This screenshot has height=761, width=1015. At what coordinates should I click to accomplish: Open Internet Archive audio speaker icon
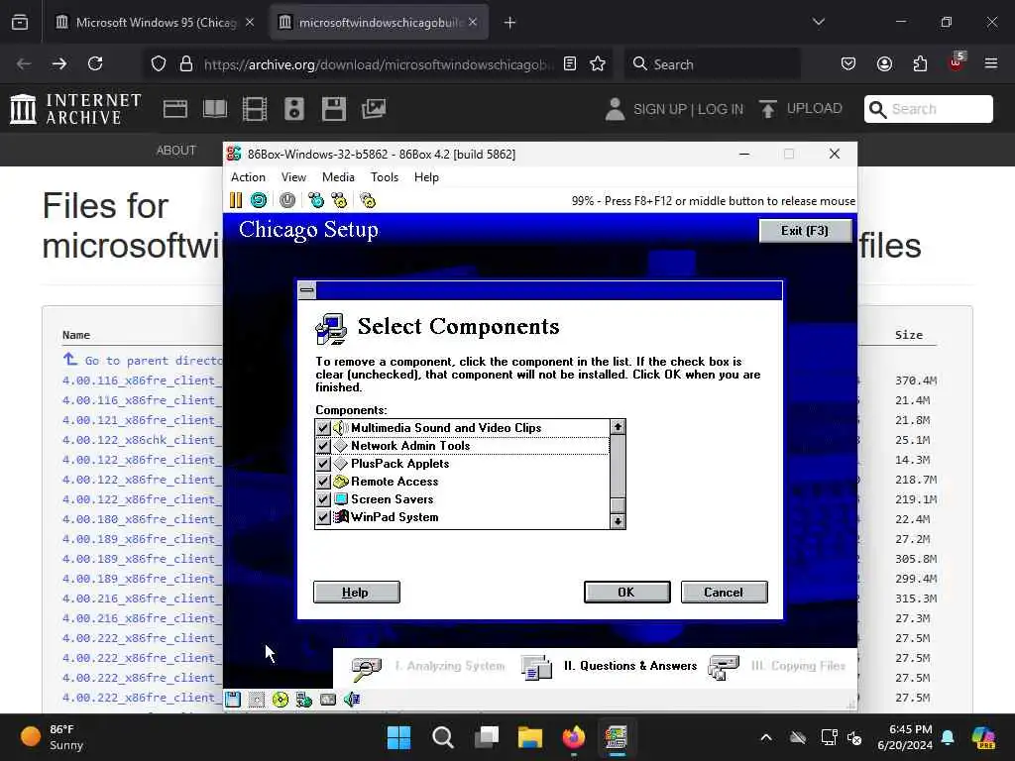tap(293, 109)
